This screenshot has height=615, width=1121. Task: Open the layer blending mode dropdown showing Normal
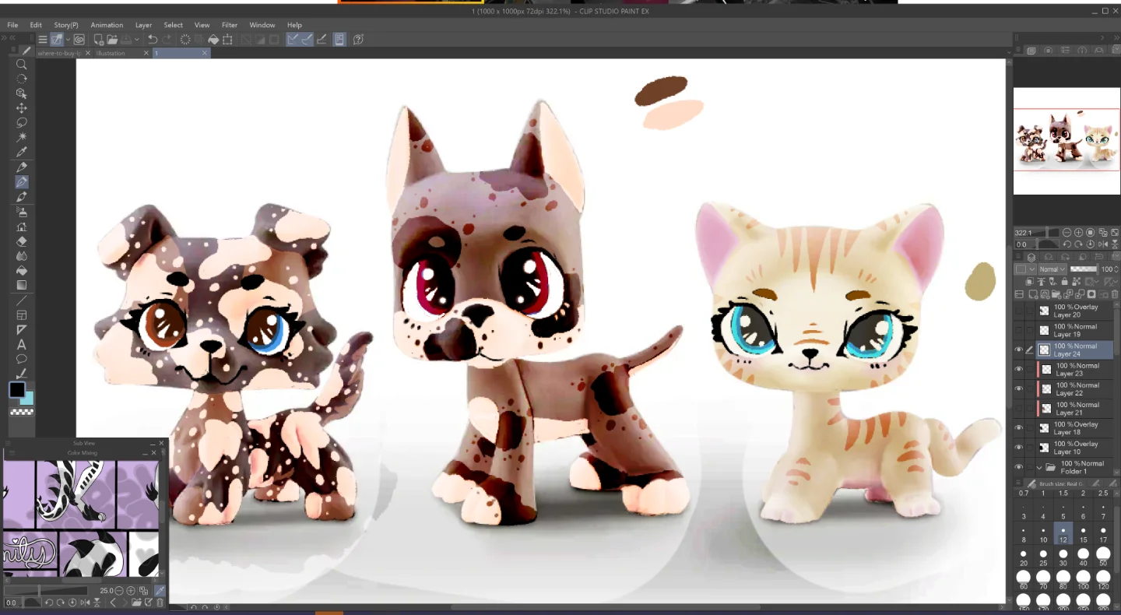1052,269
